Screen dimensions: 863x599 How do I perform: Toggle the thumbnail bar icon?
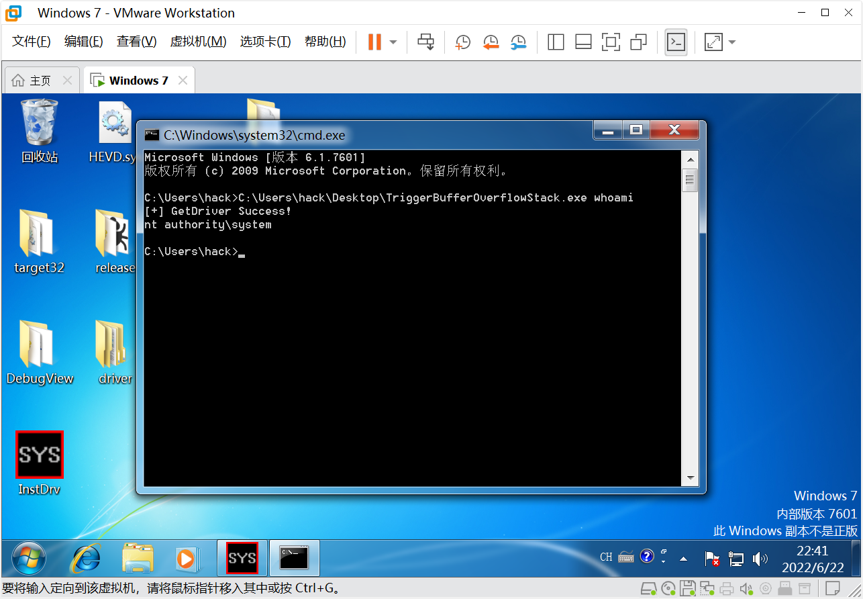coord(583,42)
